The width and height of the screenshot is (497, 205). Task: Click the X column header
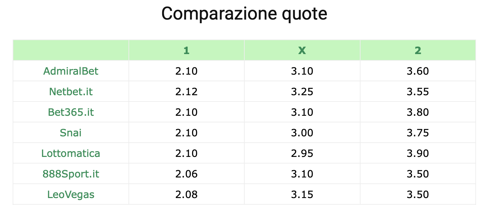[x=302, y=50]
